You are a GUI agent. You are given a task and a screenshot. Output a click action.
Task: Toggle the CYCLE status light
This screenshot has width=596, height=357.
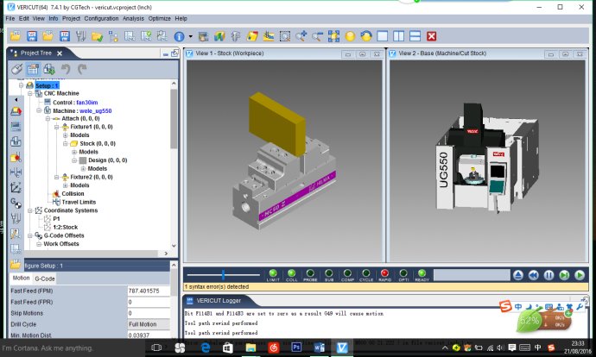click(366, 275)
